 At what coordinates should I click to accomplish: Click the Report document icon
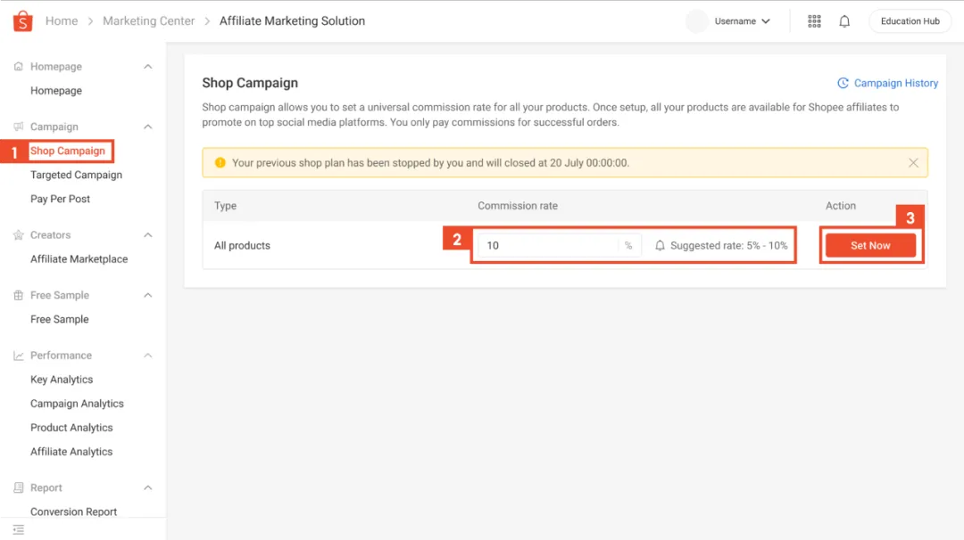19,487
